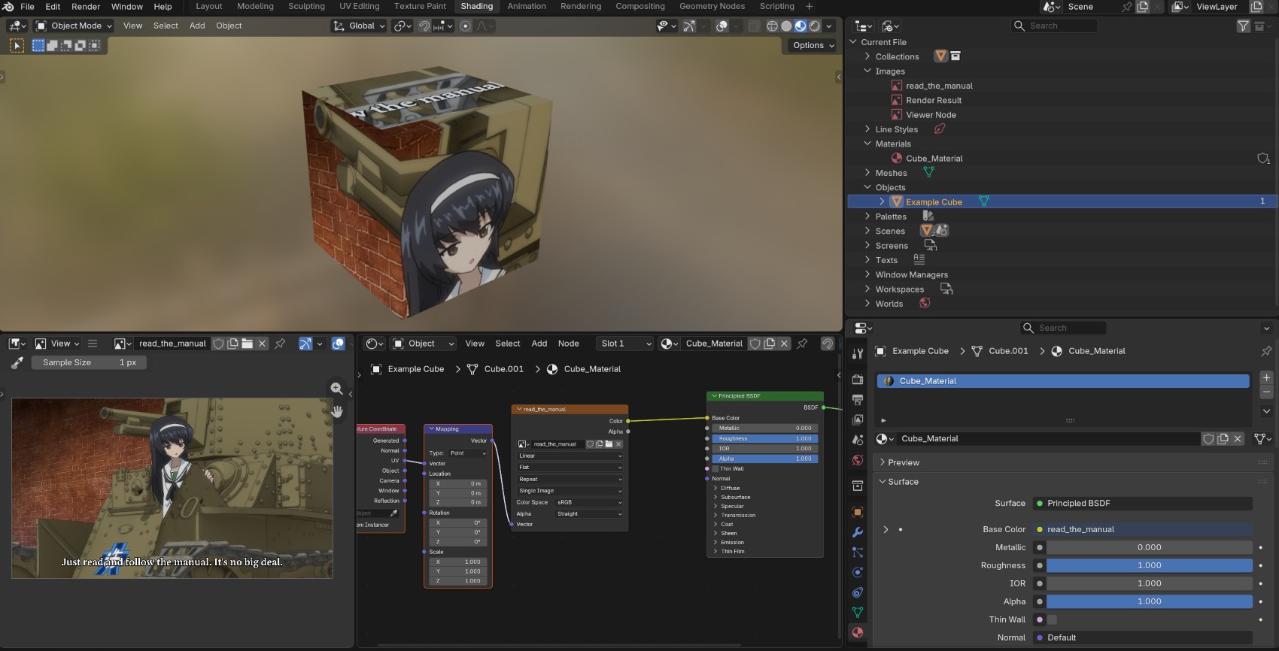This screenshot has height=651, width=1279.
Task: Click the viewport Options button
Action: click(813, 45)
